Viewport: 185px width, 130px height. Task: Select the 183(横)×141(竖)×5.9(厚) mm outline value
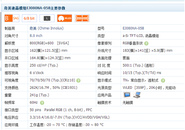pos(148,51)
